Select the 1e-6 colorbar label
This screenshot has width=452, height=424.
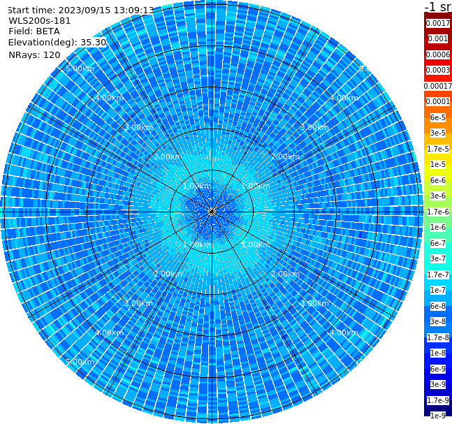click(x=438, y=227)
